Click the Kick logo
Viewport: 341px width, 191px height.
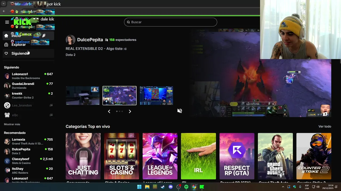click(x=22, y=22)
